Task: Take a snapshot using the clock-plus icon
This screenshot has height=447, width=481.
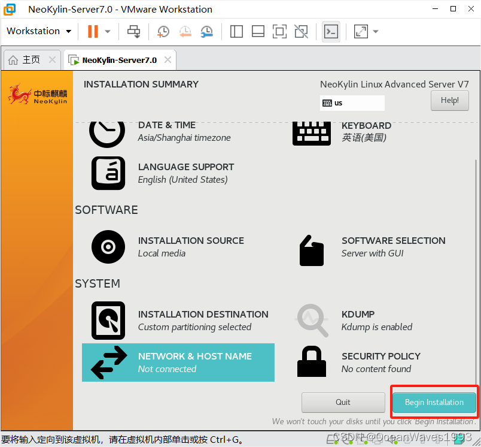Action: [x=163, y=31]
